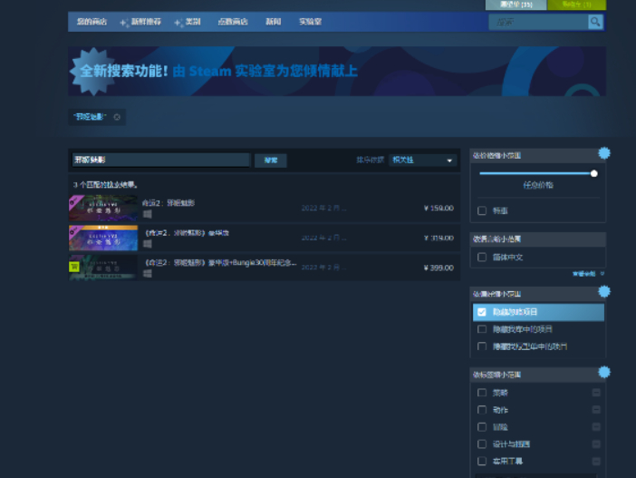Open the green 购物车 cart button
Screen dimensions: 636x478
pyautogui.click(x=576, y=5)
